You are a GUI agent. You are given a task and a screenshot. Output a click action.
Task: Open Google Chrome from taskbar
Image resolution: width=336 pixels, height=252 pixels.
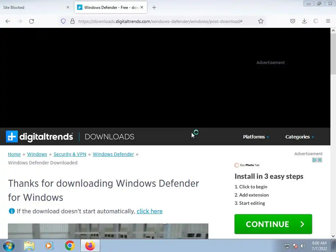point(70,245)
